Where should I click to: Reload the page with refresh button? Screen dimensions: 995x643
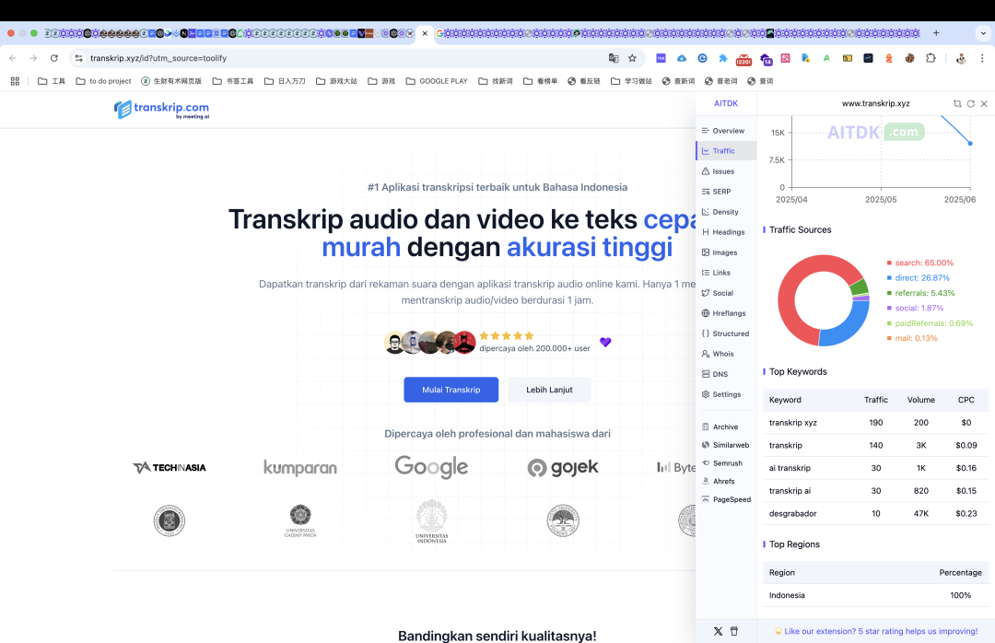[54, 58]
